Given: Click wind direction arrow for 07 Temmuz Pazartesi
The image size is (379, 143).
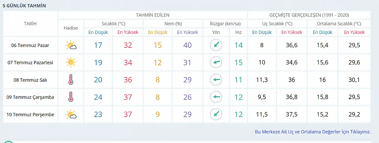Looking at the screenshot, I should [x=216, y=62].
